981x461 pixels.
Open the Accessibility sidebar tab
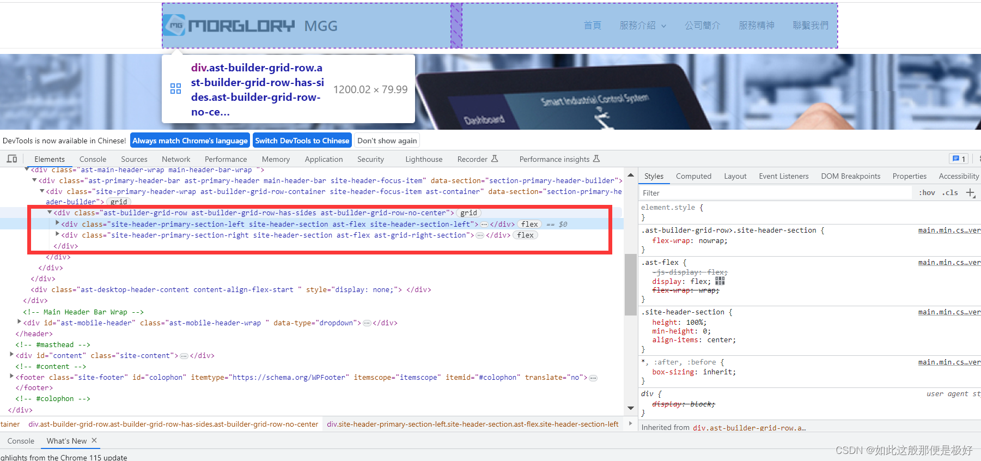pyautogui.click(x=958, y=176)
